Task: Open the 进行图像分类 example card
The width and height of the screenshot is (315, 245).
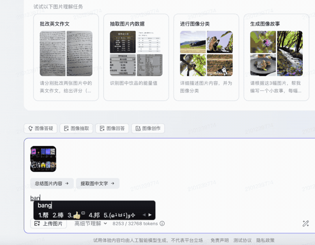Action: coord(206,57)
